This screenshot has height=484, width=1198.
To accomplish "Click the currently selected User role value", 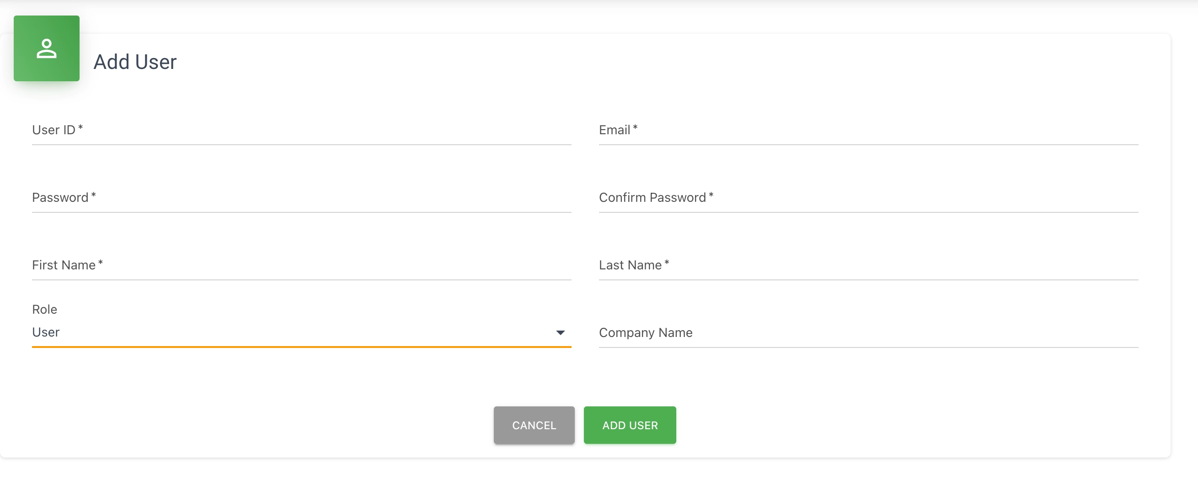I will pos(46,332).
